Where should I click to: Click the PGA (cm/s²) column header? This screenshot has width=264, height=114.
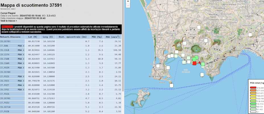click(x=113, y=37)
